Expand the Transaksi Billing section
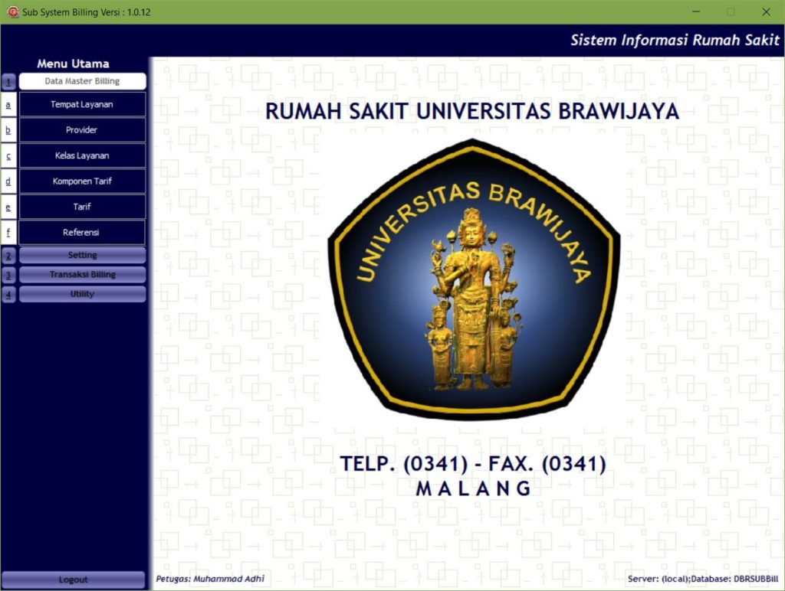Viewport: 785px width, 591px height. pos(83,275)
